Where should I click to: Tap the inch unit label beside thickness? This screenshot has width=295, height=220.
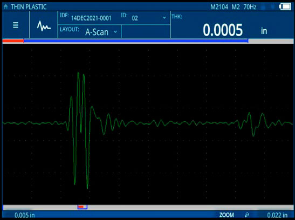click(264, 31)
